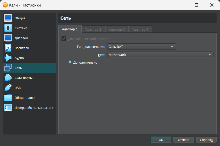
Task: Click the VirtualBox gear icon in title bar
Action: [5, 5]
